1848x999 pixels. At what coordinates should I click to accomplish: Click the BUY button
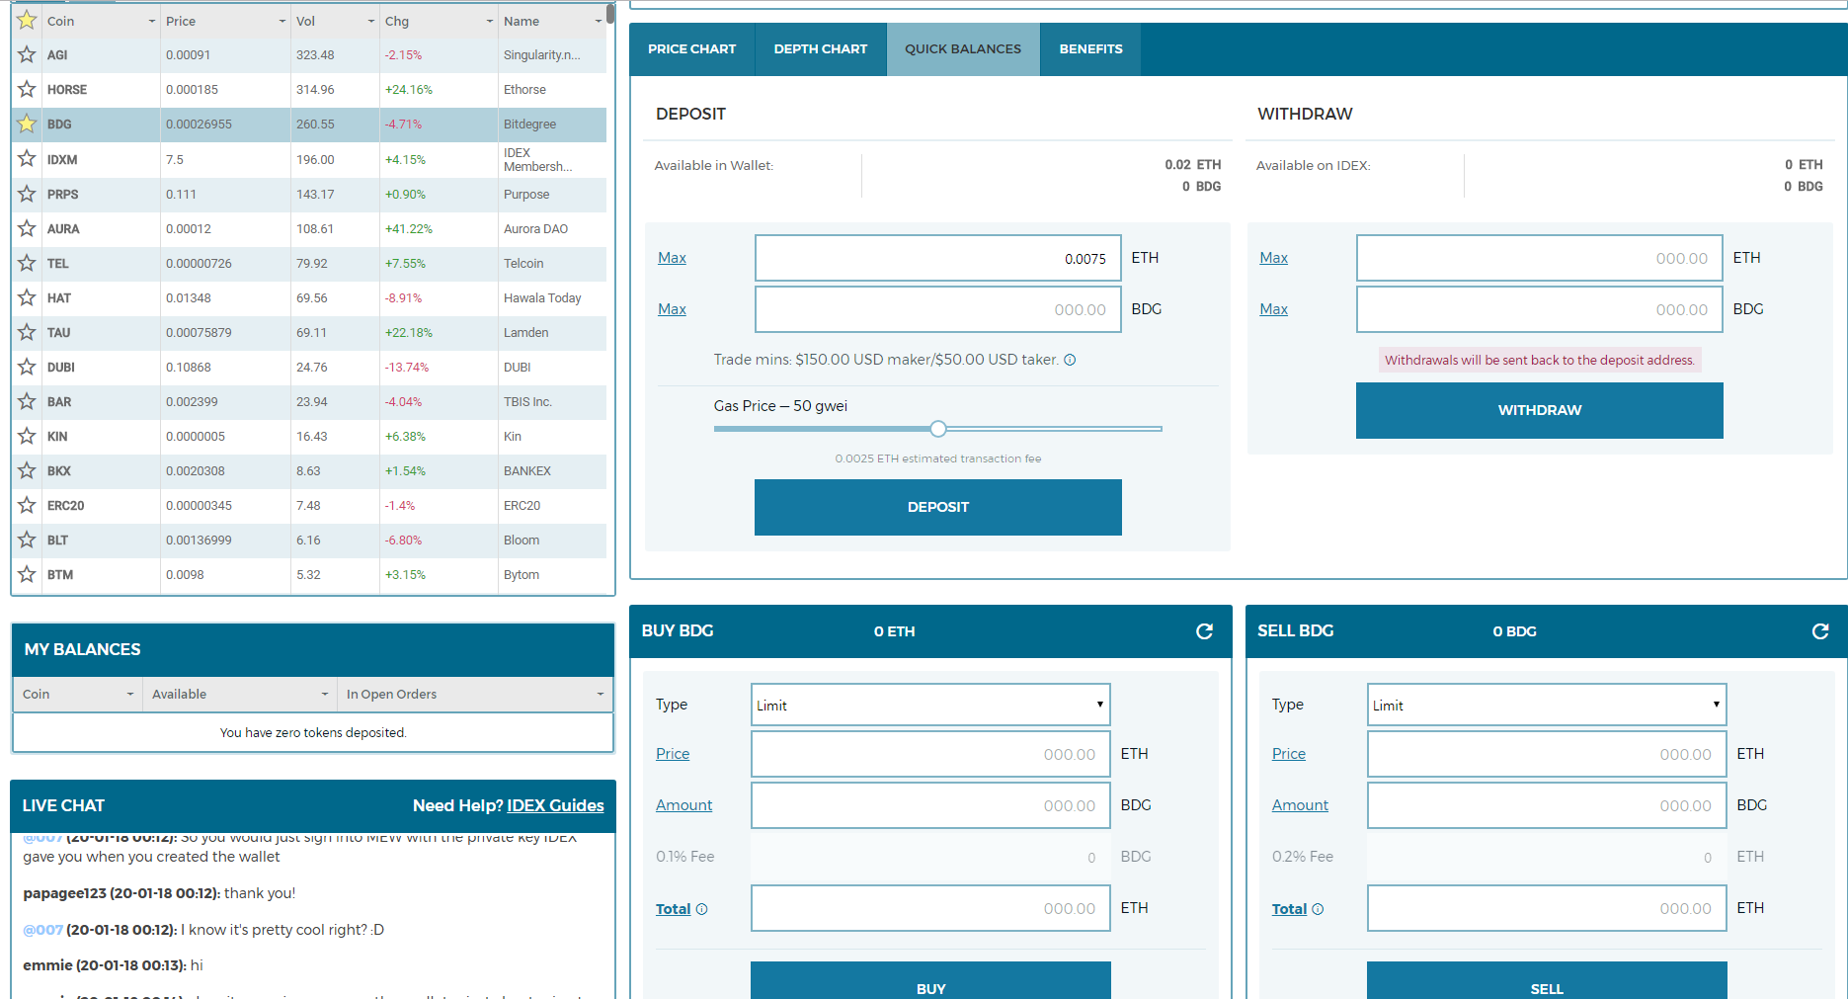click(930, 980)
